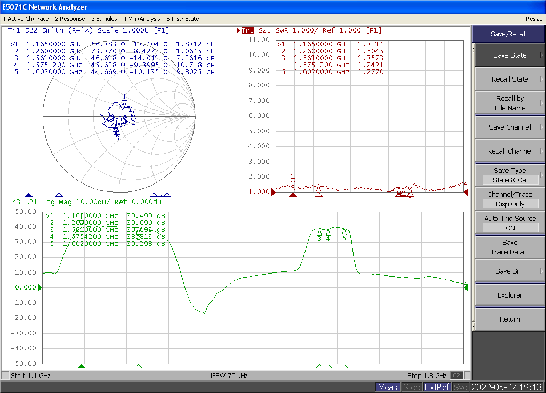
Task: Click green reference arrow right of S21 plot
Action: (466, 287)
